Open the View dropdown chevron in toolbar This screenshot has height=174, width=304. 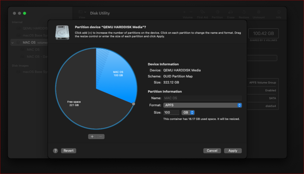coord(85,12)
